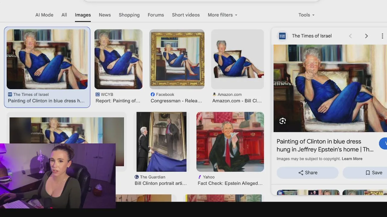Viewport: 387px width, 217px height.
Task: Open the large preview image in side panel
Action: point(330,88)
